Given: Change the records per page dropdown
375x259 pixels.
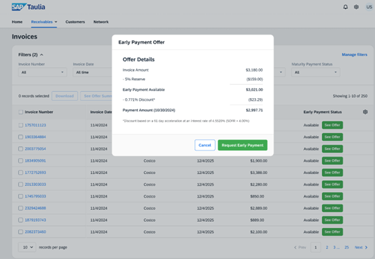Looking at the screenshot, I should tap(27, 247).
